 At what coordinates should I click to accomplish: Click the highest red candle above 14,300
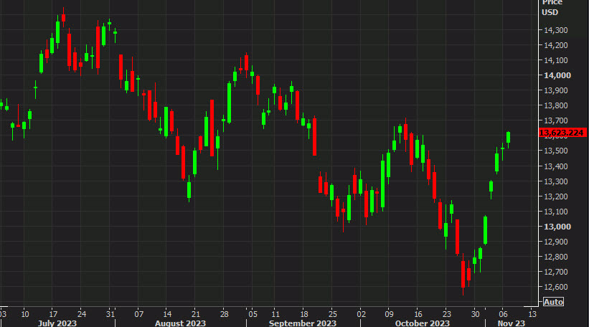[x=63, y=18]
